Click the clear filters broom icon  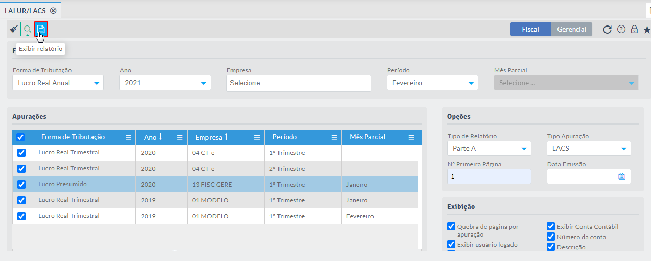click(14, 29)
